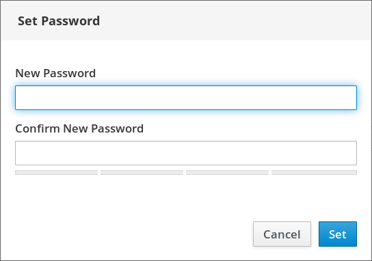Place cursor in the confirmation password field

[x=186, y=153]
